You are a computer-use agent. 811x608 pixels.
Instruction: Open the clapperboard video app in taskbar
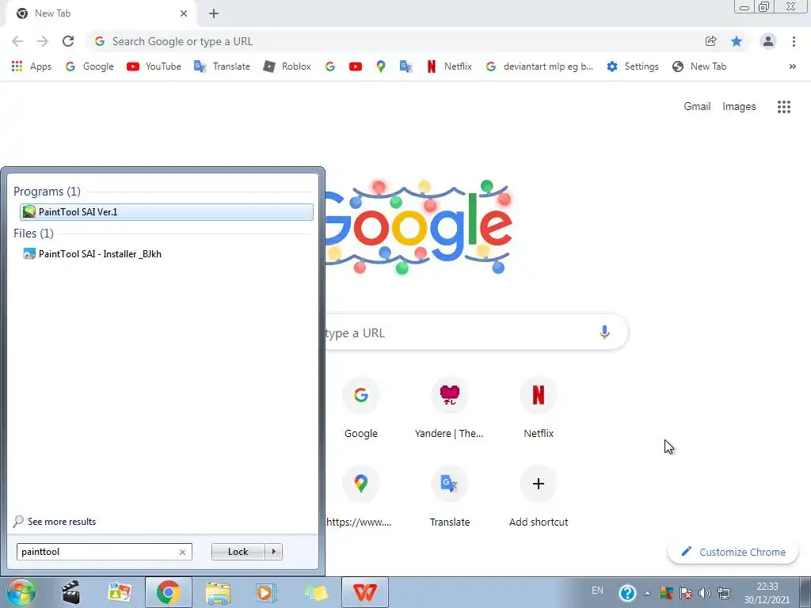pos(70,592)
